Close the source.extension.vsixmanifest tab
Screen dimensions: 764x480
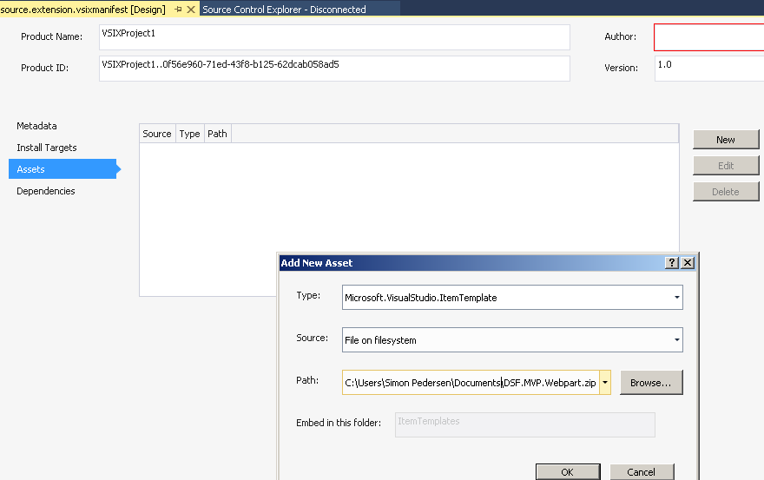tap(191, 9)
